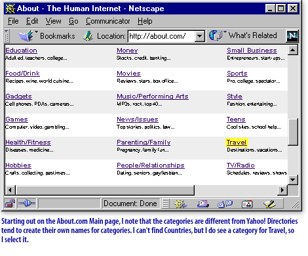Open the Communicator menu
The height and width of the screenshot is (256, 308).
108,21
